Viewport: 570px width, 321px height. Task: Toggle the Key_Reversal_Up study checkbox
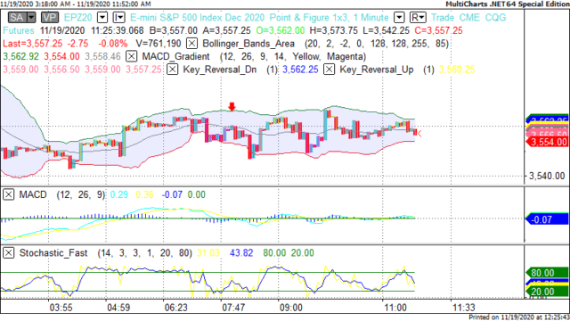(329, 70)
